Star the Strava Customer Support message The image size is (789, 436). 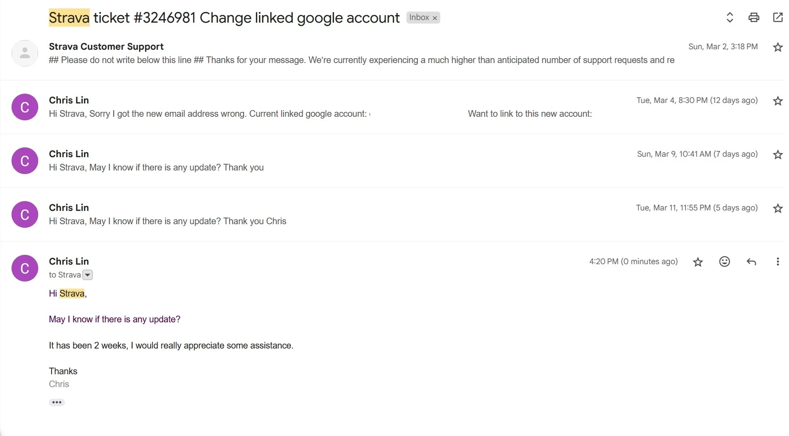click(x=778, y=47)
